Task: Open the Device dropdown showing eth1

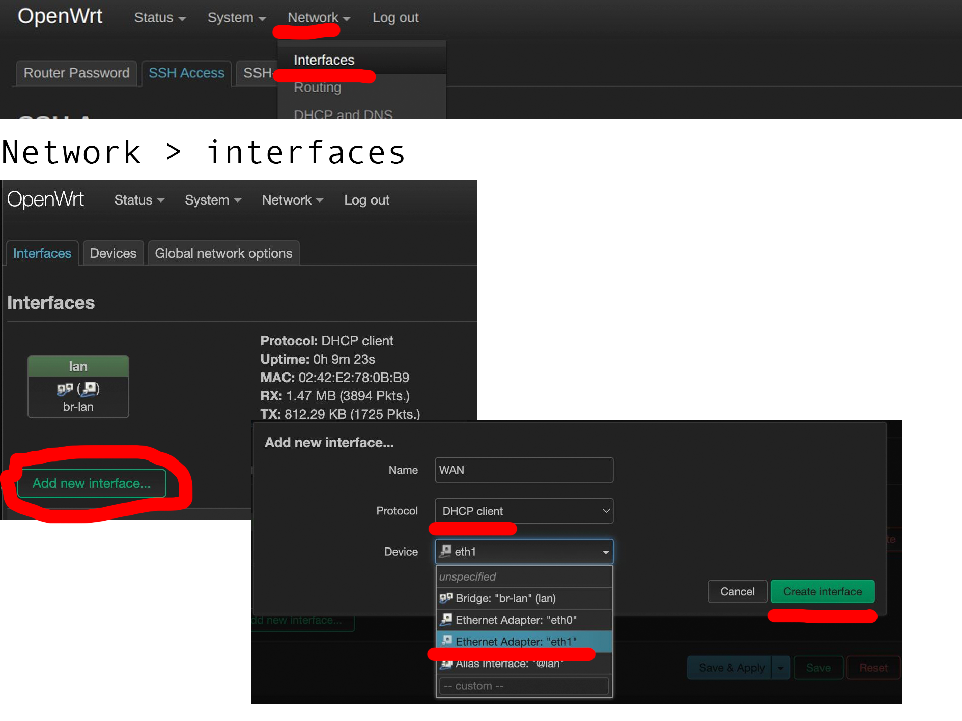Action: (524, 552)
